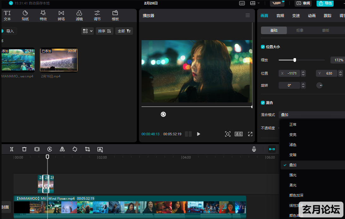Click the 旋转 rotation stepper arrows

(303, 85)
